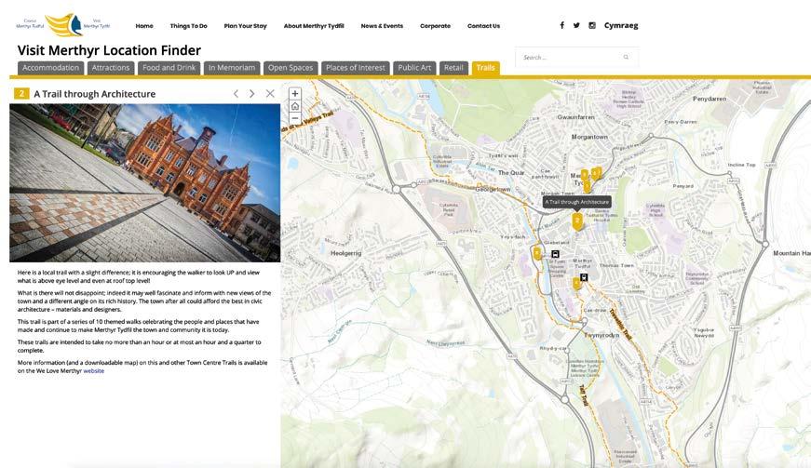Viewport: 811px width, 468px height.
Task: Select the map pin beside train station
Action: point(576,283)
